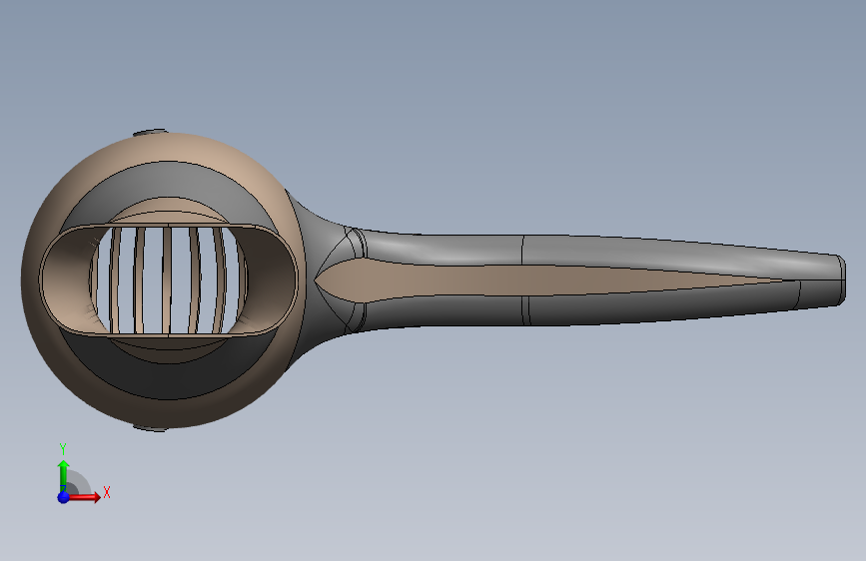Select the center vertical grille bar inside the nozzle
The height and width of the screenshot is (561, 866).
pos(168,280)
